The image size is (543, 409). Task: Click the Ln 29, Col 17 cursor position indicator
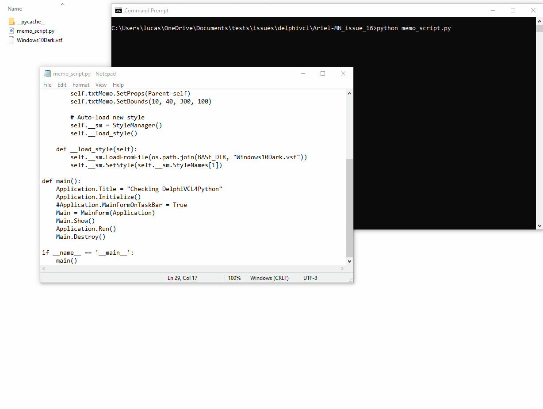click(x=183, y=278)
